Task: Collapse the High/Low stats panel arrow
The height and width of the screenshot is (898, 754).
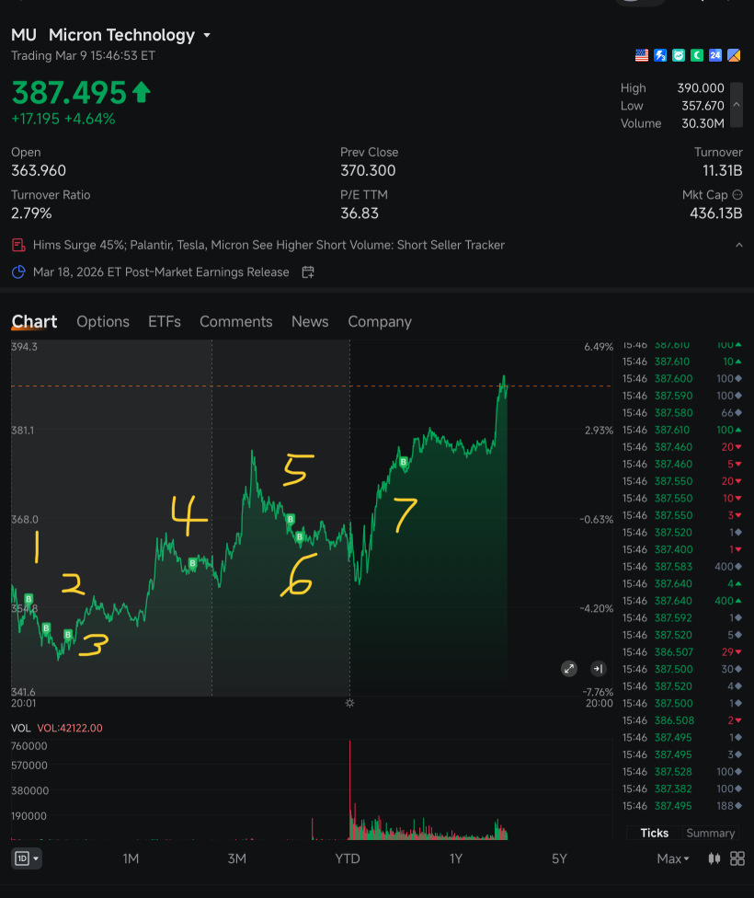Action: point(737,105)
